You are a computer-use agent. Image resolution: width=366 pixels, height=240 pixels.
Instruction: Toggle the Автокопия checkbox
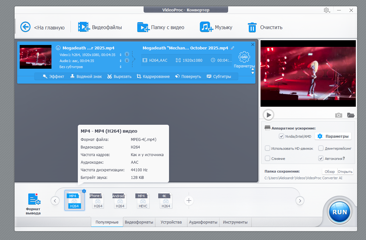[321, 158]
